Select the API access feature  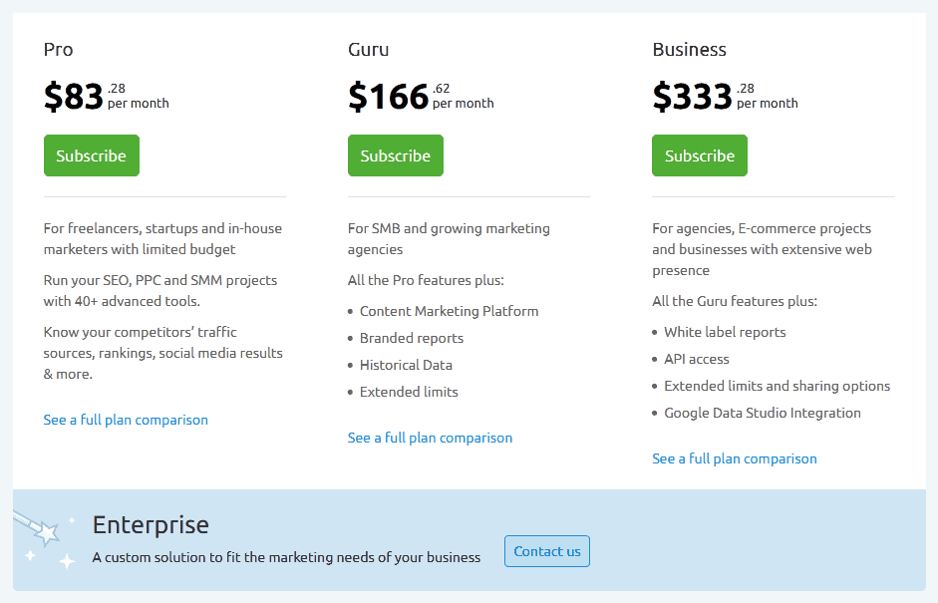coord(696,359)
